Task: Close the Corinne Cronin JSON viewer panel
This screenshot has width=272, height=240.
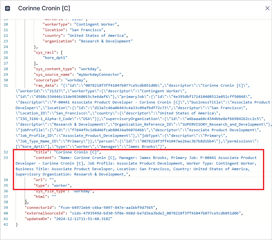Action: pyautogui.click(x=267, y=8)
